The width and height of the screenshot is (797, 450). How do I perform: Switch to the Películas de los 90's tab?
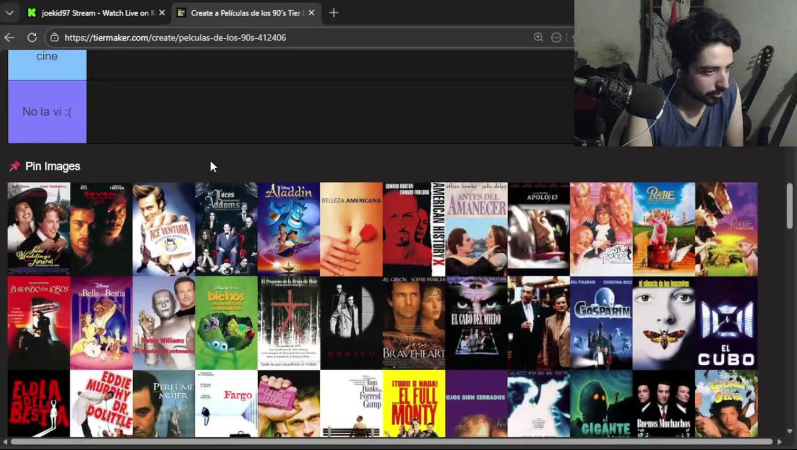click(246, 12)
